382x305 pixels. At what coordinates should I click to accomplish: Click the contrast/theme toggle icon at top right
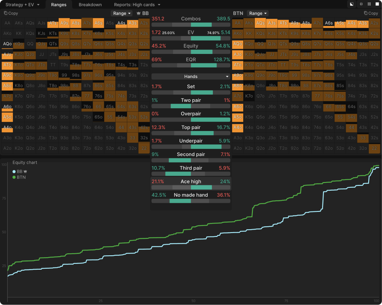[x=352, y=4]
